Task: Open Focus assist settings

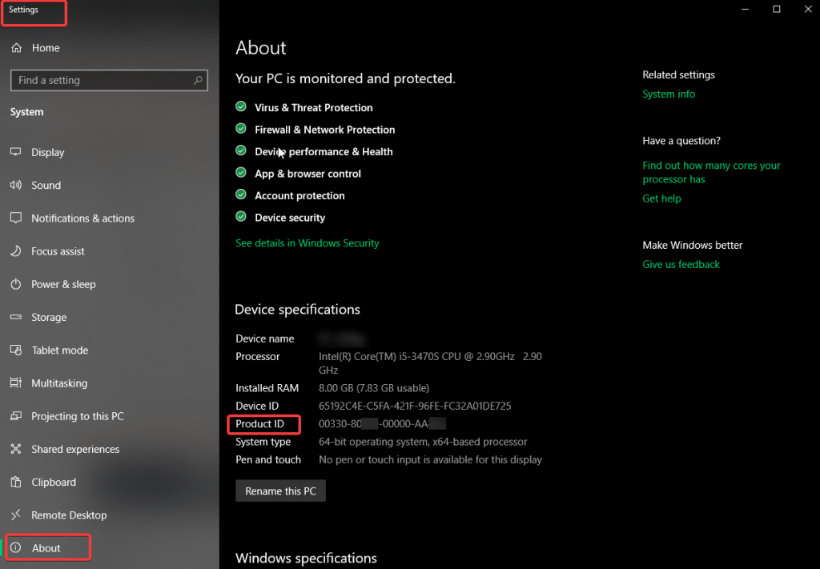Action: coord(58,251)
